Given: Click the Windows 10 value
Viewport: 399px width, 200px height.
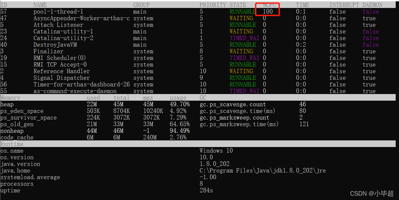Looking at the screenshot, I should [216, 151].
